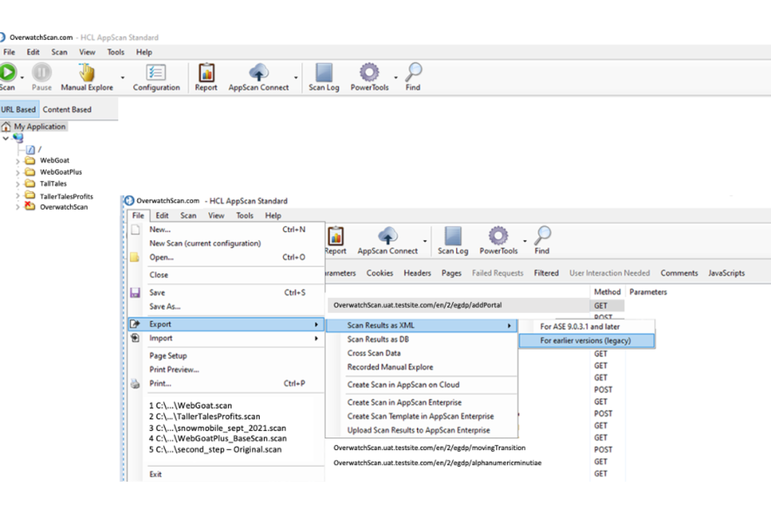771x514 pixels.
Task: Choose Save As... menu entry
Action: 226,307
